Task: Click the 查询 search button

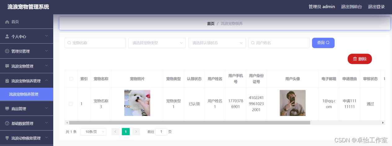Action: pyautogui.click(x=323, y=43)
